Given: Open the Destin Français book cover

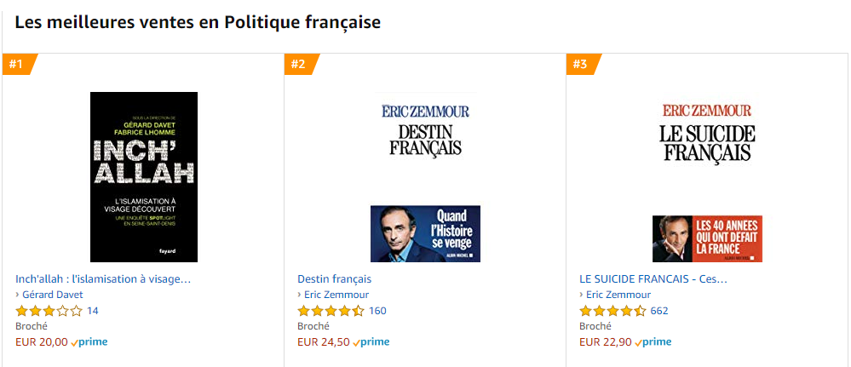Looking at the screenshot, I should click(425, 176).
